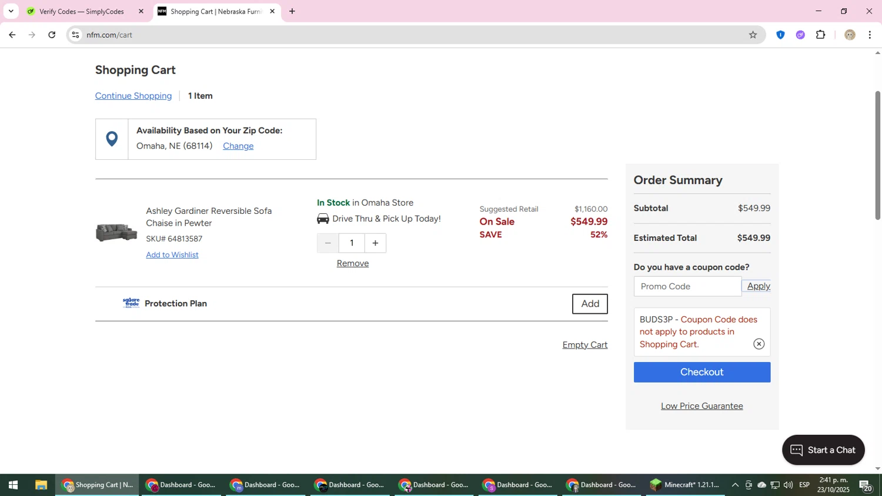Open the Chrome profile avatar
The height and width of the screenshot is (496, 882).
(850, 35)
